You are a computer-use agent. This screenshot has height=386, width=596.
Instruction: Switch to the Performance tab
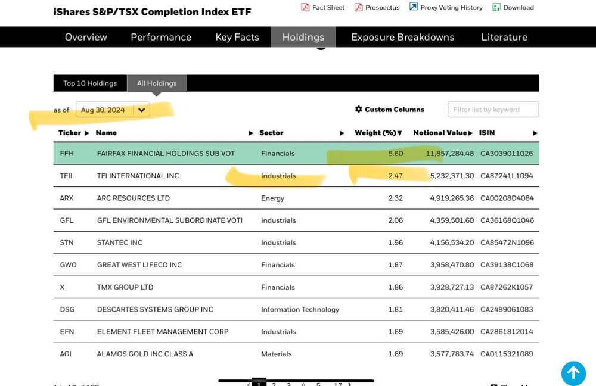[161, 37]
